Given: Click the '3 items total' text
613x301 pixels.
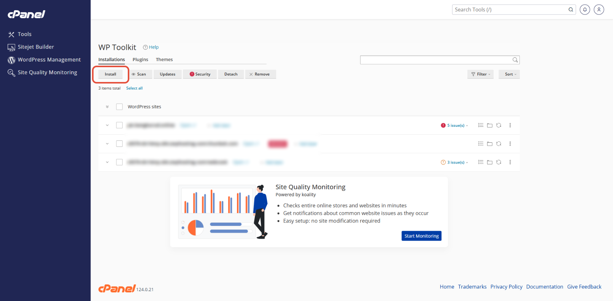Looking at the screenshot, I should tap(110, 88).
